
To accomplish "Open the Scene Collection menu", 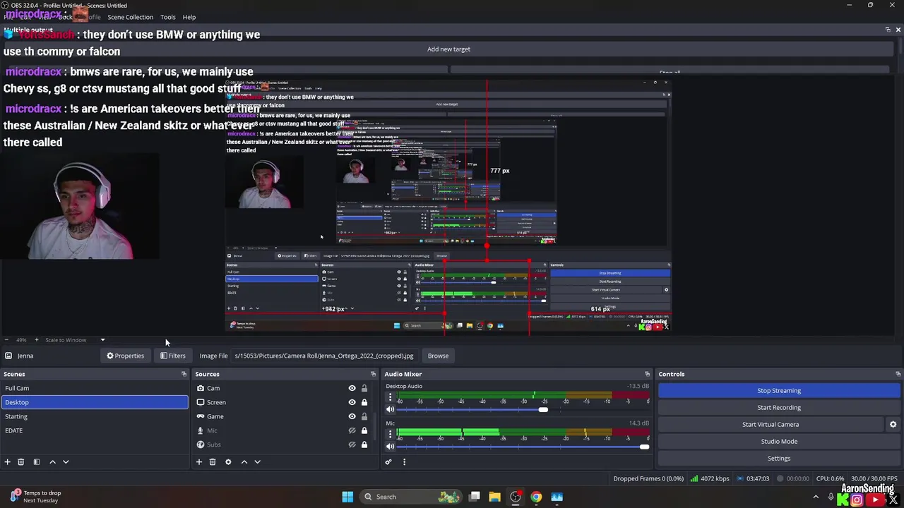I will pyautogui.click(x=130, y=17).
